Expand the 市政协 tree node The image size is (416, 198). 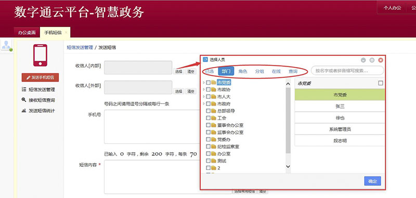(204, 89)
